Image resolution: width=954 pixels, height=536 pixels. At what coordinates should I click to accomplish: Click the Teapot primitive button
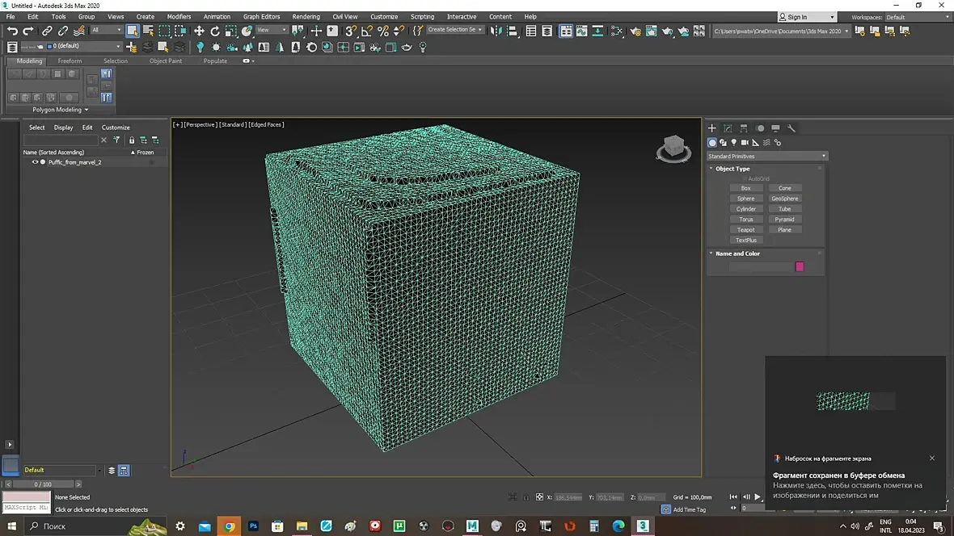745,230
